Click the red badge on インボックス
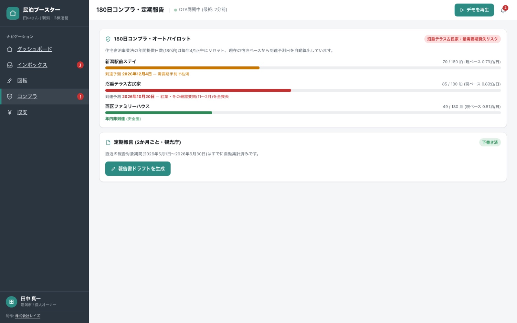517x323 pixels. point(80,65)
